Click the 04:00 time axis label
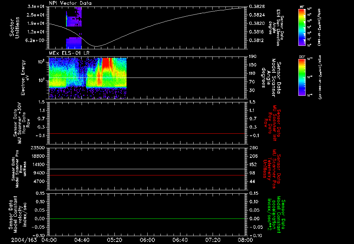 click(x=49, y=240)
